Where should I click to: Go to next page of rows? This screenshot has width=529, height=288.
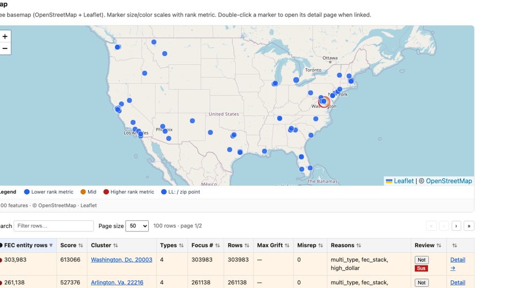(x=456, y=226)
